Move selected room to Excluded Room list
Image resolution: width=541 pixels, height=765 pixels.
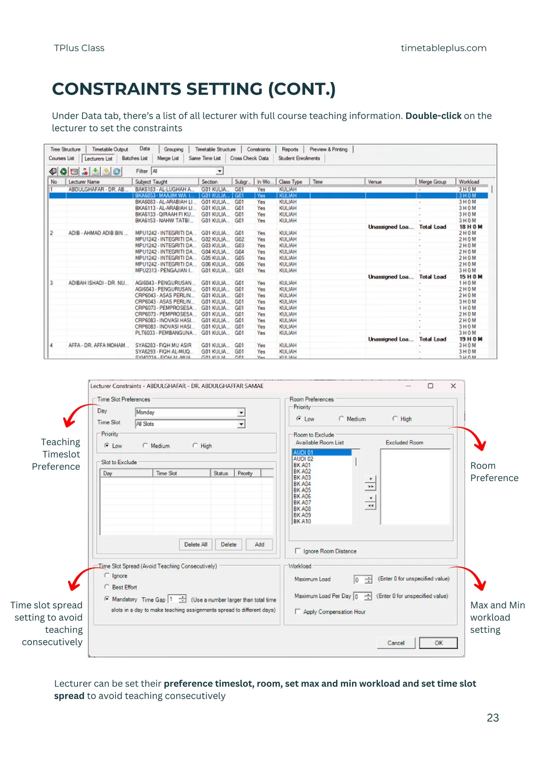(371, 479)
